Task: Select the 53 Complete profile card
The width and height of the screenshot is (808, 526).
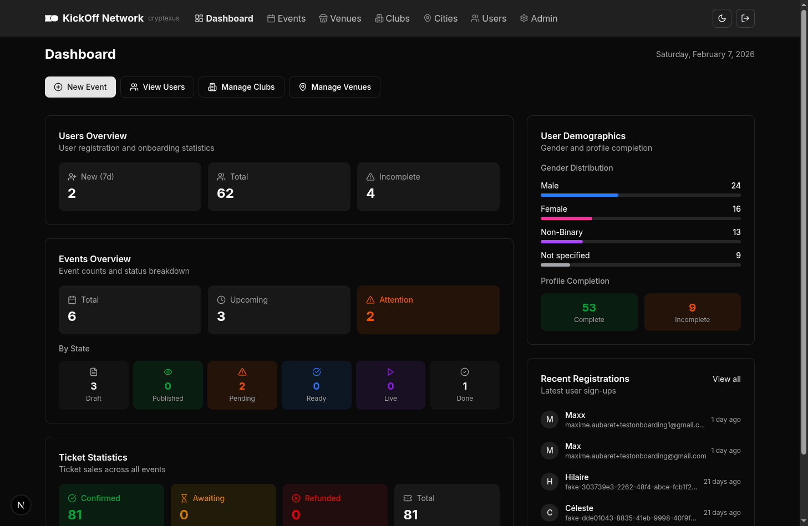Action: (589, 312)
